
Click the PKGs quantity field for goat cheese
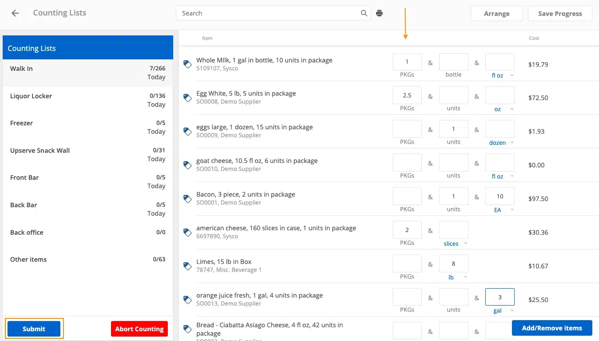pos(407,163)
